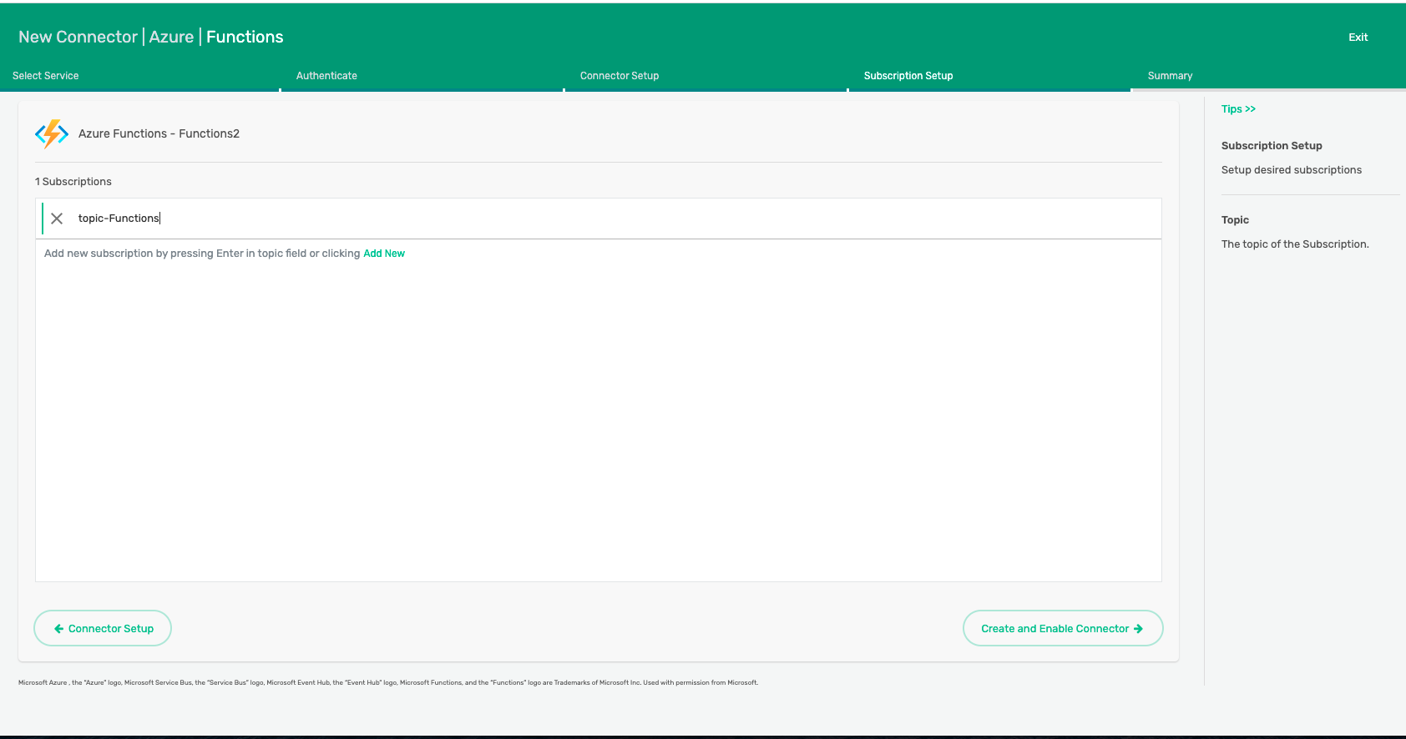Click the Add New subscription link
This screenshot has height=739, width=1406.
(384, 254)
